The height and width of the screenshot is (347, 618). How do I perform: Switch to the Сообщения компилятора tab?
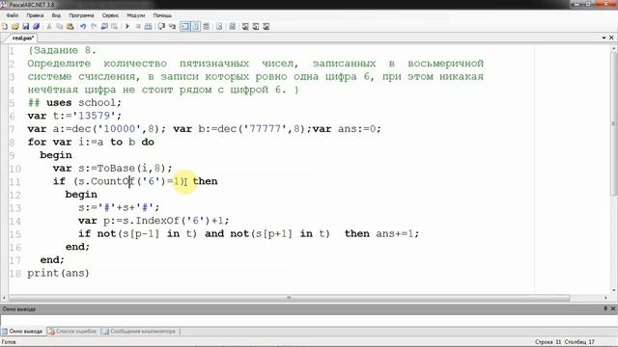pyautogui.click(x=139, y=332)
